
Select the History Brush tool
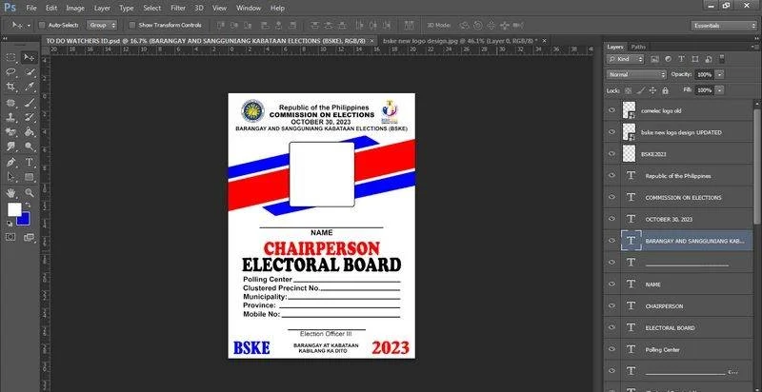(x=30, y=117)
